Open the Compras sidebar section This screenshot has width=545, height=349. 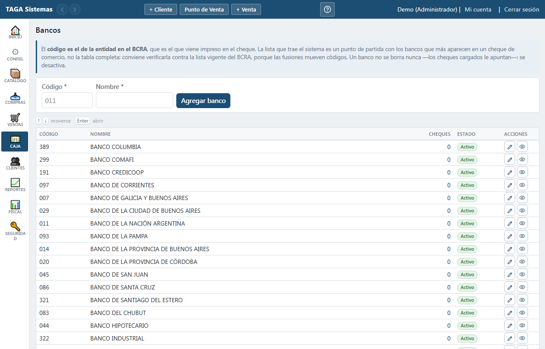[15, 98]
